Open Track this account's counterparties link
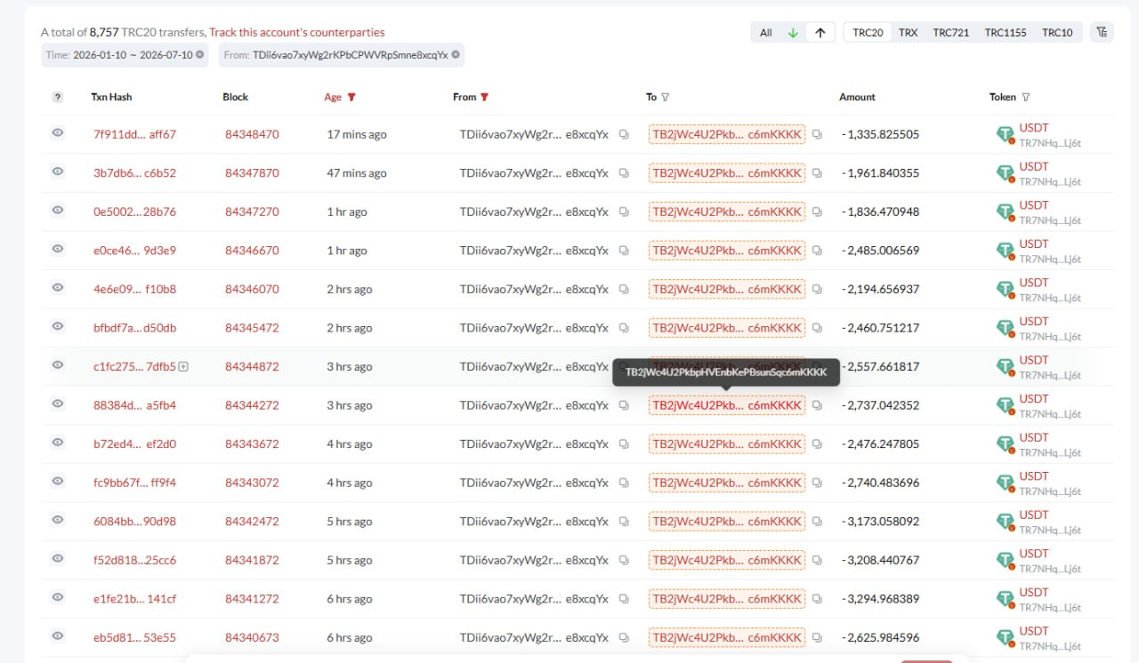 (x=297, y=32)
